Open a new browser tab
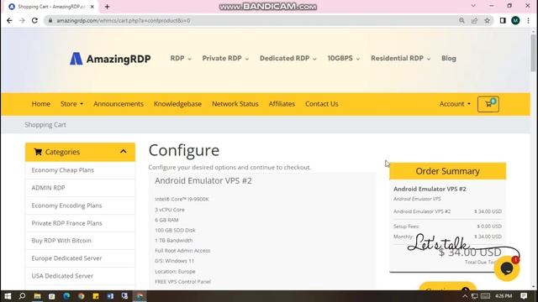 coord(107,7)
